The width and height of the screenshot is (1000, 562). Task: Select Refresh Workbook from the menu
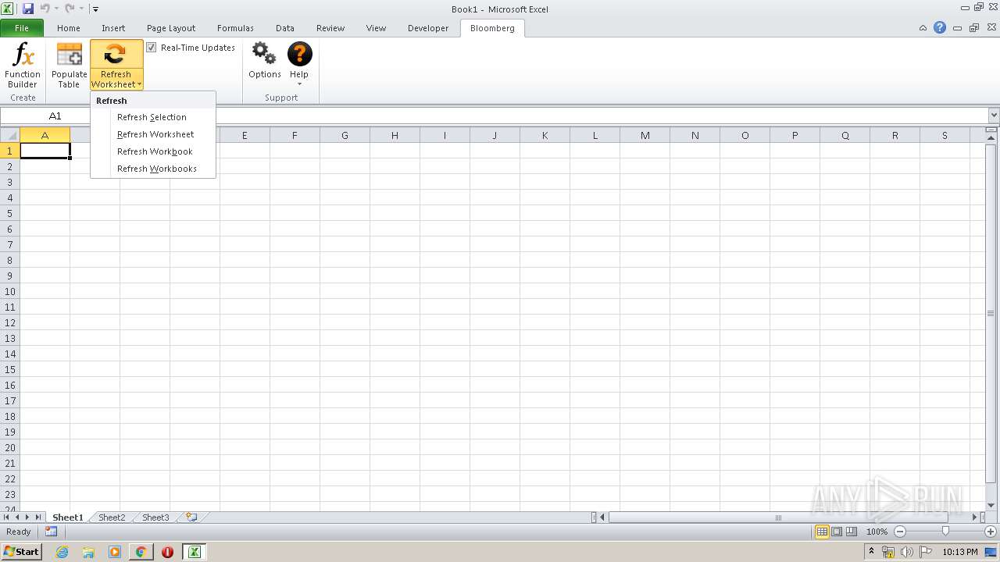pyautogui.click(x=152, y=151)
